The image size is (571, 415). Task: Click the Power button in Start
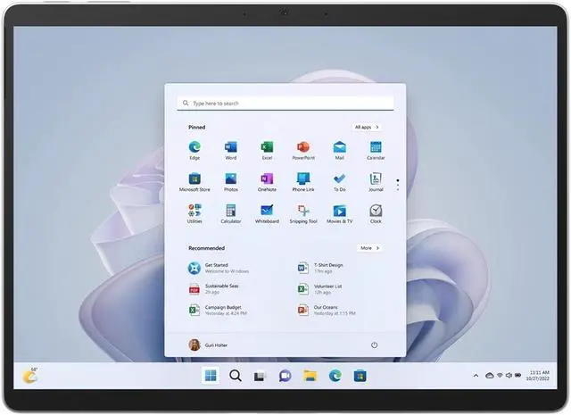pos(374,345)
